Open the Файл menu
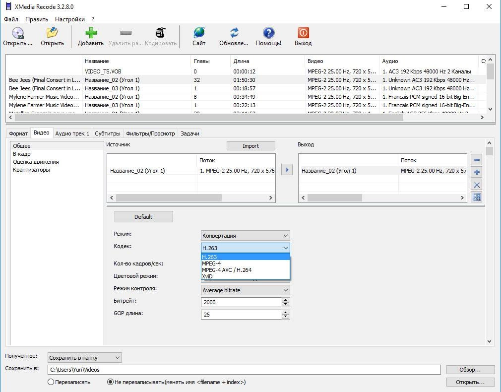The height and width of the screenshot is (392, 501). [x=11, y=19]
